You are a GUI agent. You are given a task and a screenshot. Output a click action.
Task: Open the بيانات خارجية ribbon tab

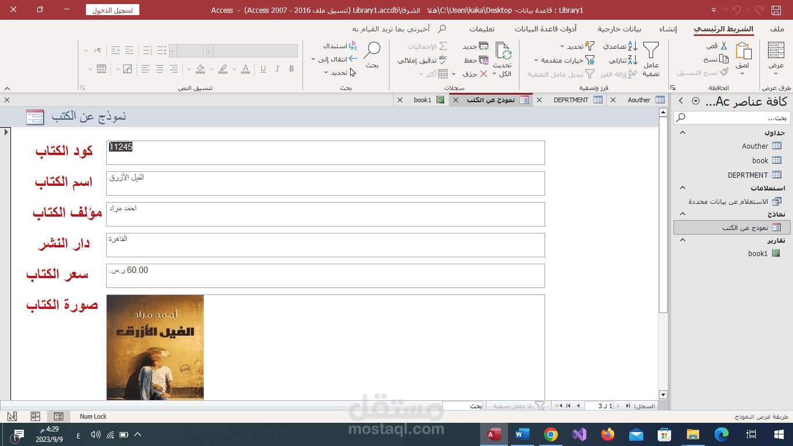[620, 29]
